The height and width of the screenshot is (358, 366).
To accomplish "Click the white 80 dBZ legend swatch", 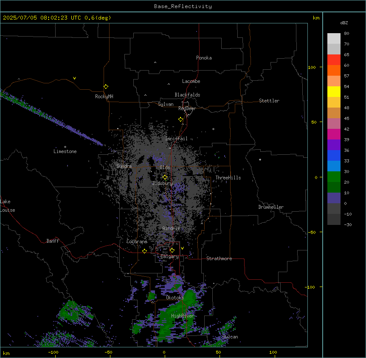I will [334, 38].
